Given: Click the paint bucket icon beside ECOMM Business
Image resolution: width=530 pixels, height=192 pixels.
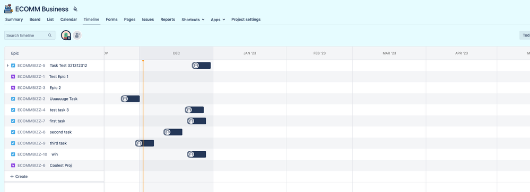Looking at the screenshot, I should click(x=75, y=9).
